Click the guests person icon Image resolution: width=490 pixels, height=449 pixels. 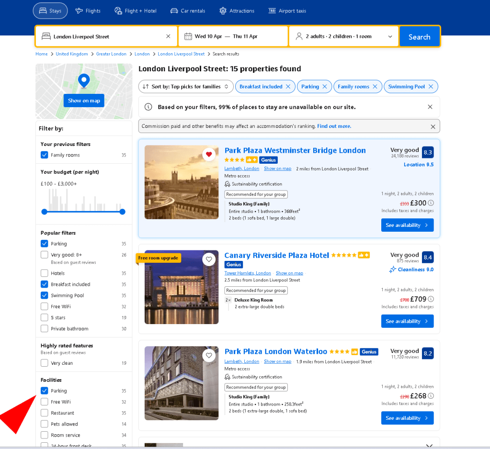(x=299, y=36)
